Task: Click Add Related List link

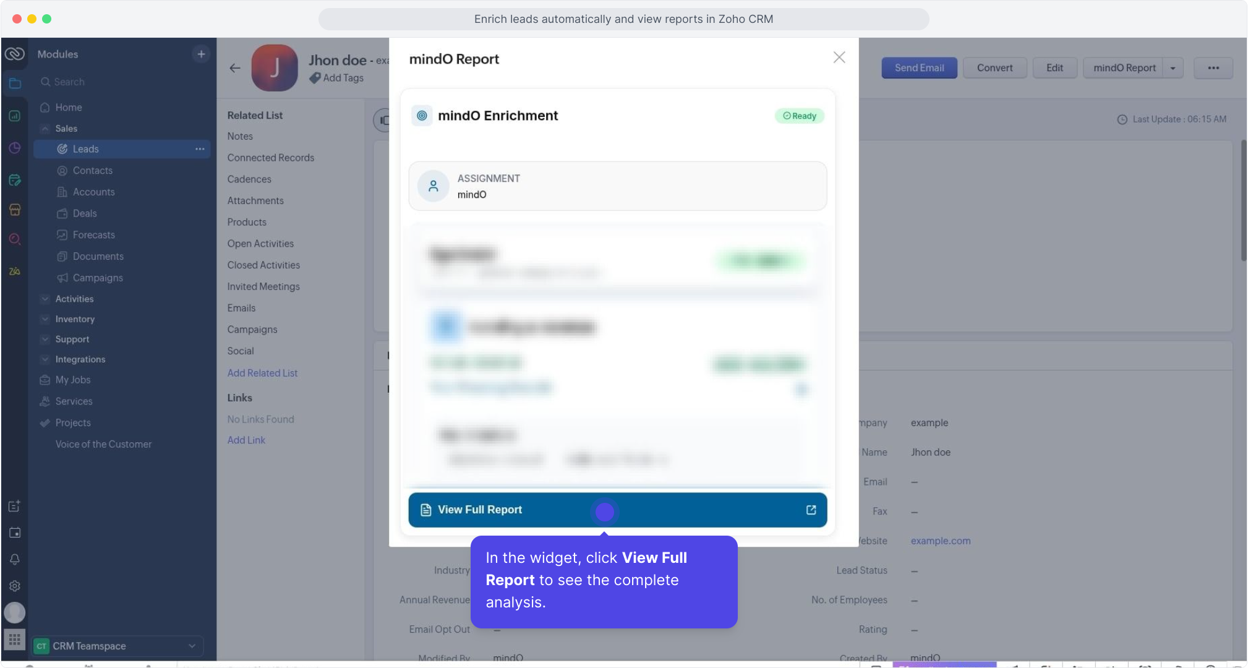Action: [262, 373]
